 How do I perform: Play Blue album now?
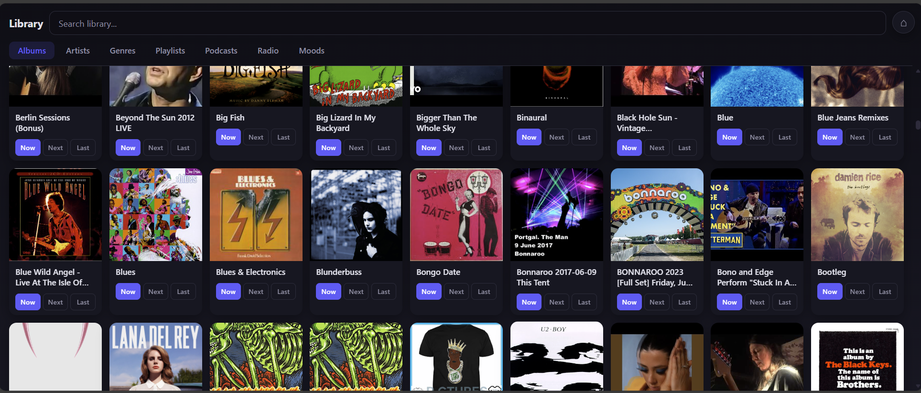[x=729, y=137]
